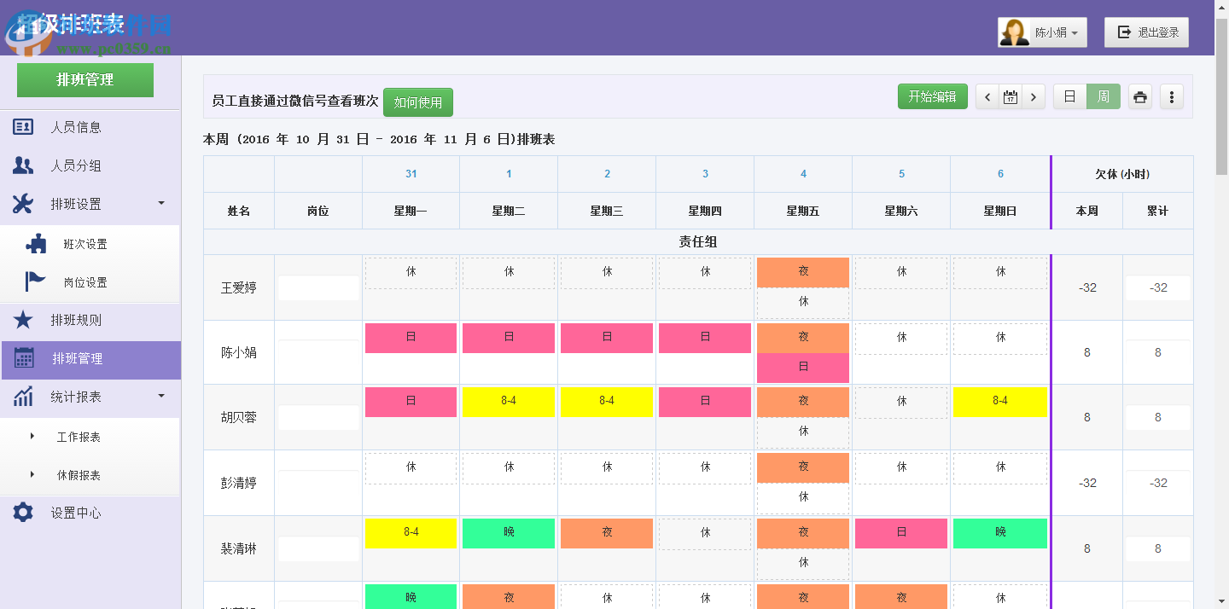Screen dimensions: 1229x609
Task: Collapse the 统计报表 section arrow
Action: click(x=160, y=398)
